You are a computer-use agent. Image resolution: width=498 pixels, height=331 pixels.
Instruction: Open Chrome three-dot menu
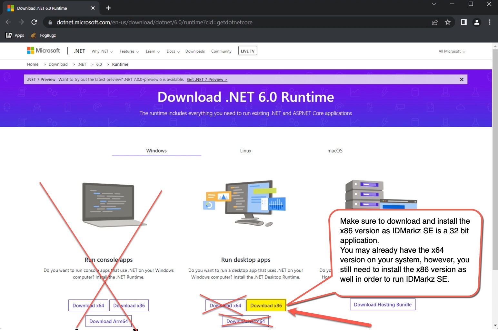[x=490, y=22]
